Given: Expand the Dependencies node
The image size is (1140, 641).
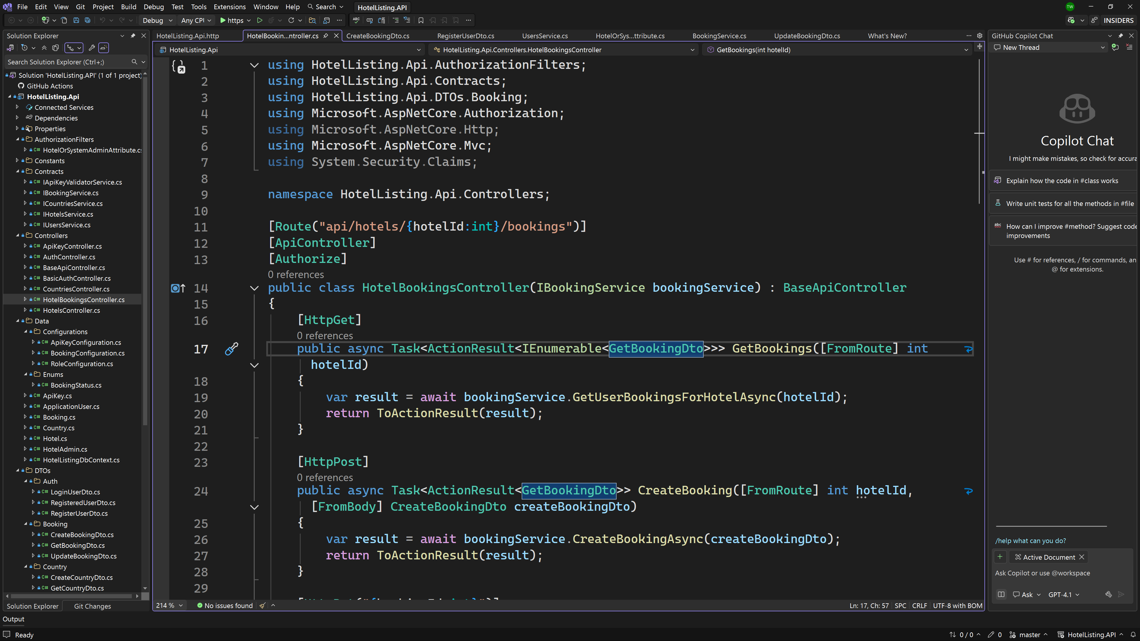Looking at the screenshot, I should click(18, 118).
